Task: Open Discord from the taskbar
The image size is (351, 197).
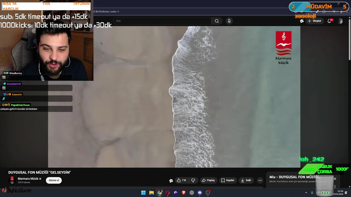Action: pyautogui.click(x=200, y=193)
